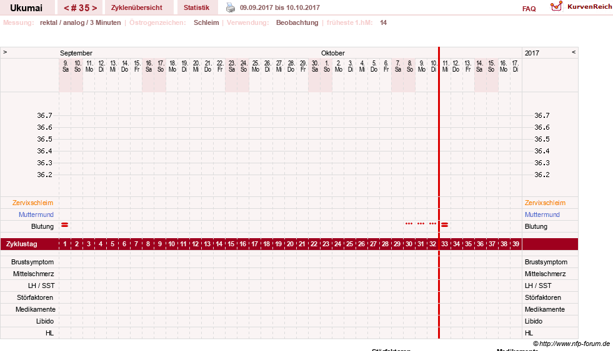Click the Schleim estrogen sign value
Viewport: 613px width, 351px height.
(206, 22)
